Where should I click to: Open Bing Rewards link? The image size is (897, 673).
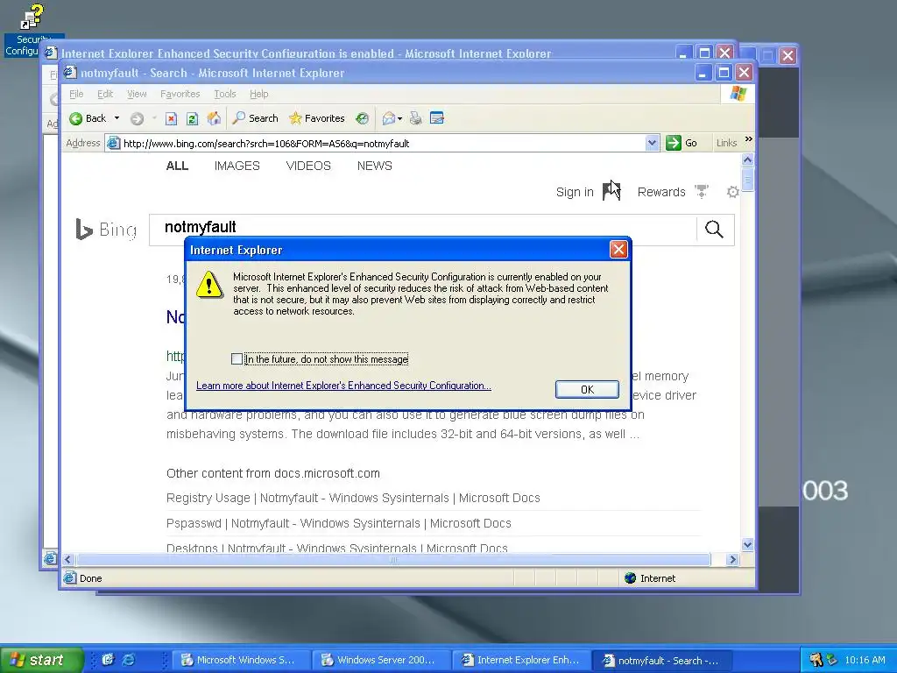coord(661,192)
